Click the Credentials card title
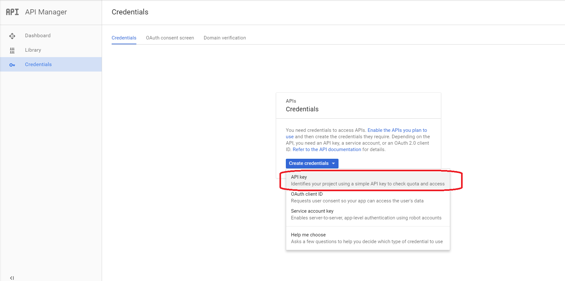The height and width of the screenshot is (281, 565). [302, 109]
